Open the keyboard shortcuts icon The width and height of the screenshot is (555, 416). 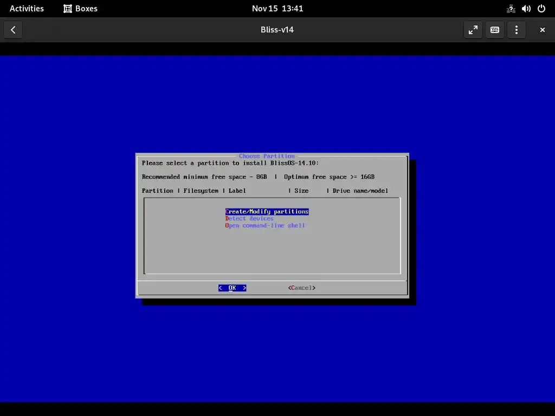click(494, 30)
